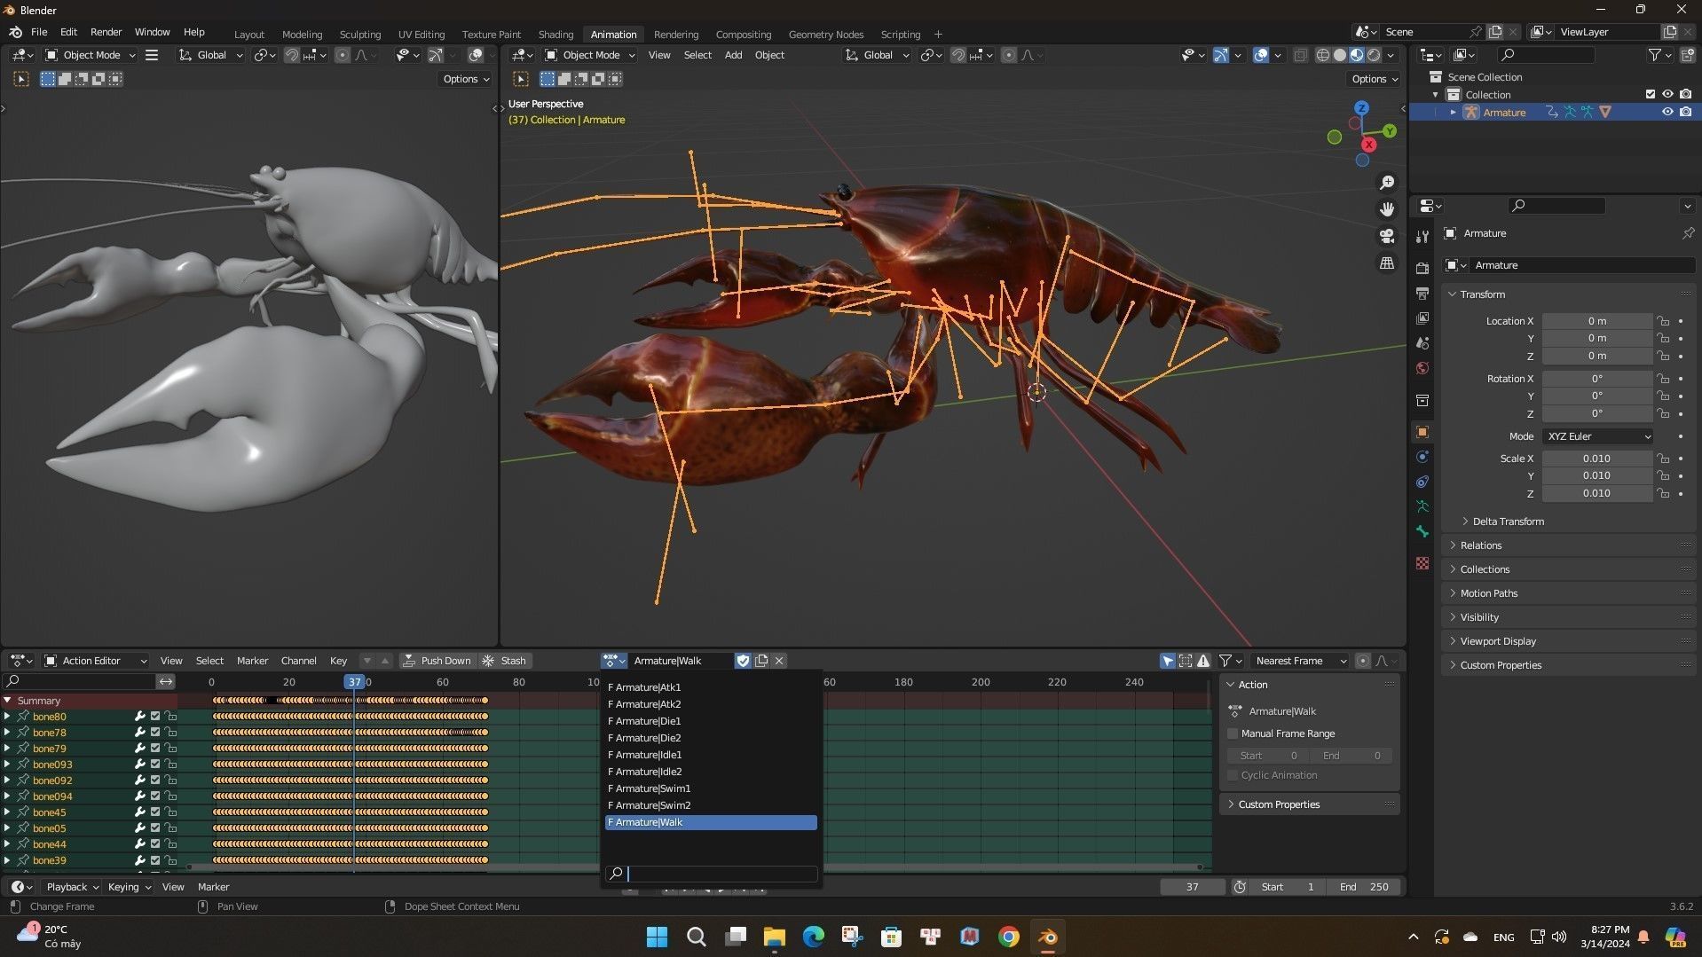Open the Bone properties tab
Image resolution: width=1702 pixels, height=957 pixels.
point(1422,531)
